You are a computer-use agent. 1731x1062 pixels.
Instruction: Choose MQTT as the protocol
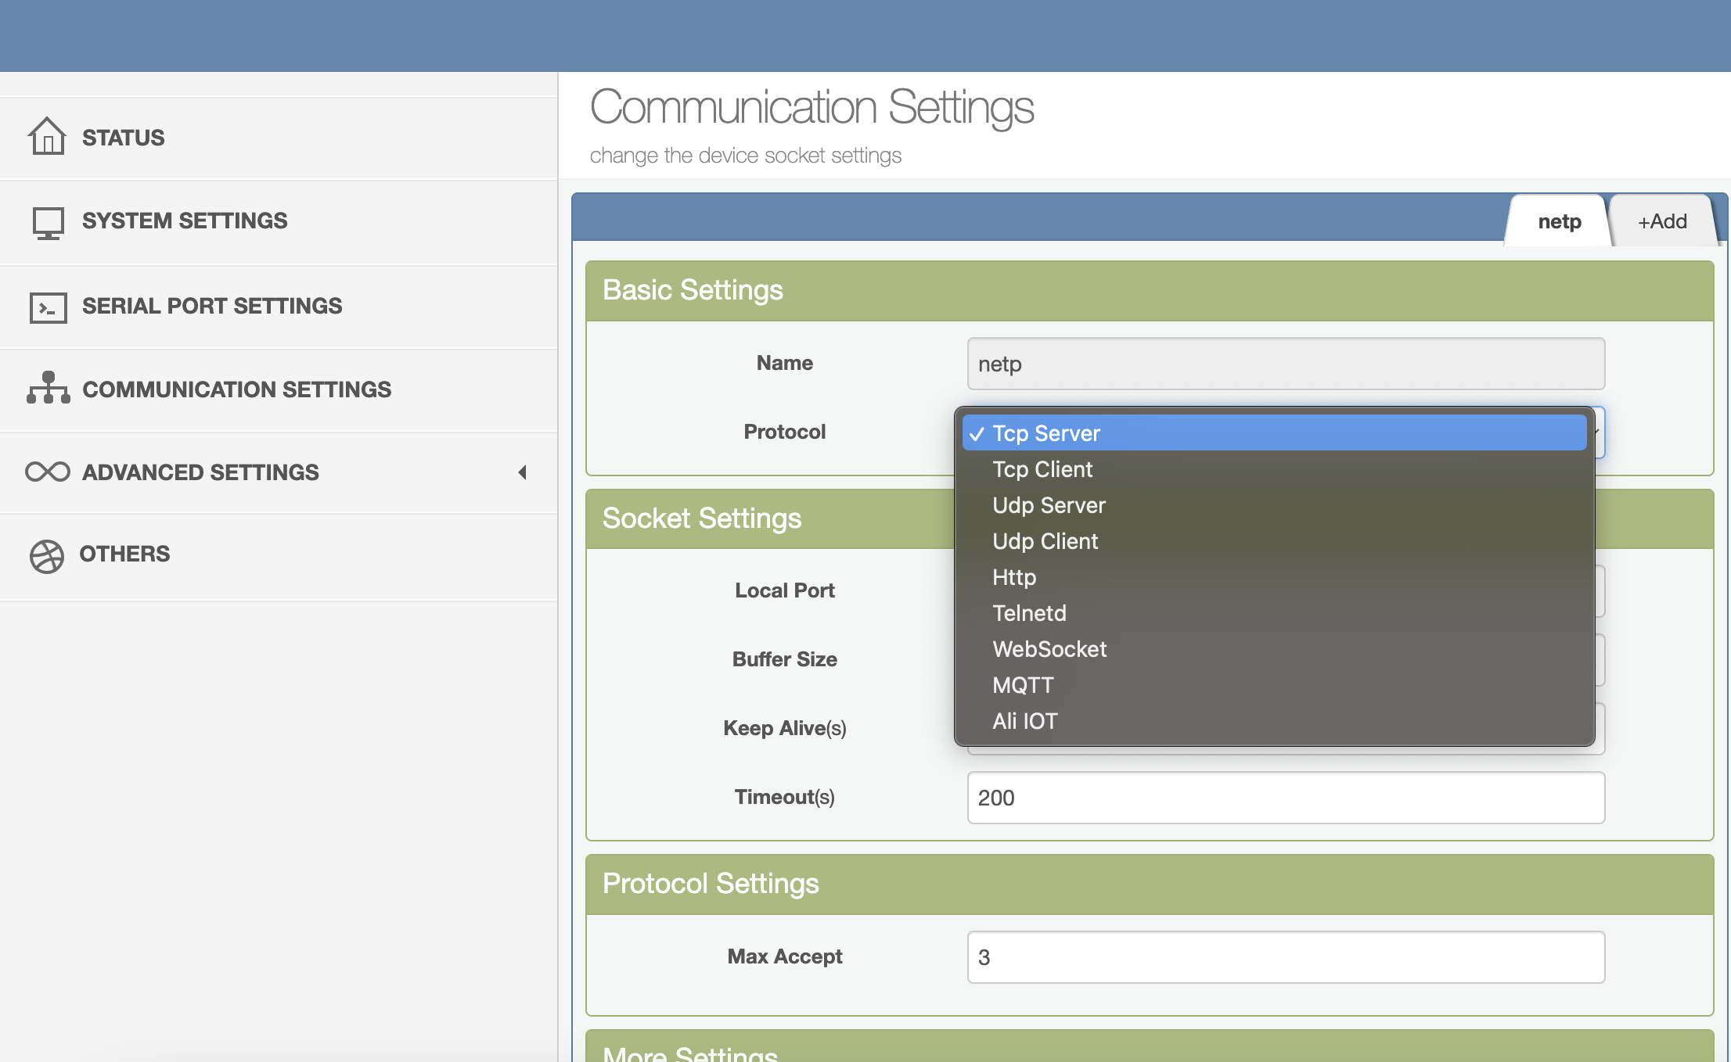tap(1023, 685)
